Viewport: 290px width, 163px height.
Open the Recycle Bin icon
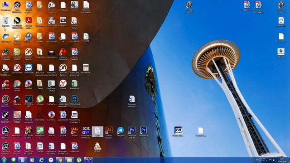(5, 22)
